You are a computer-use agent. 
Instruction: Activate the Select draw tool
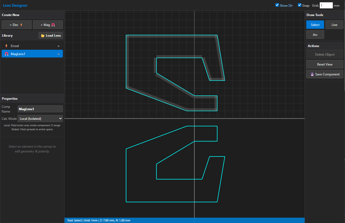(x=315, y=25)
